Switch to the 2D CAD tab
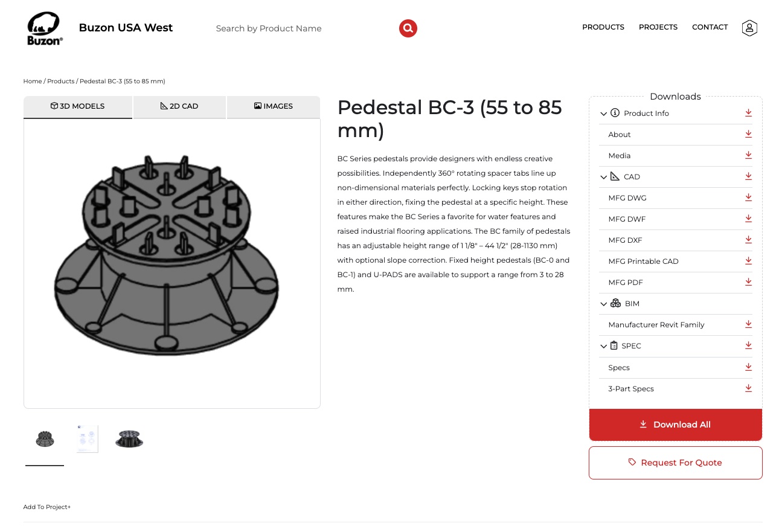Viewport: 782px width, 526px height. 179,106
